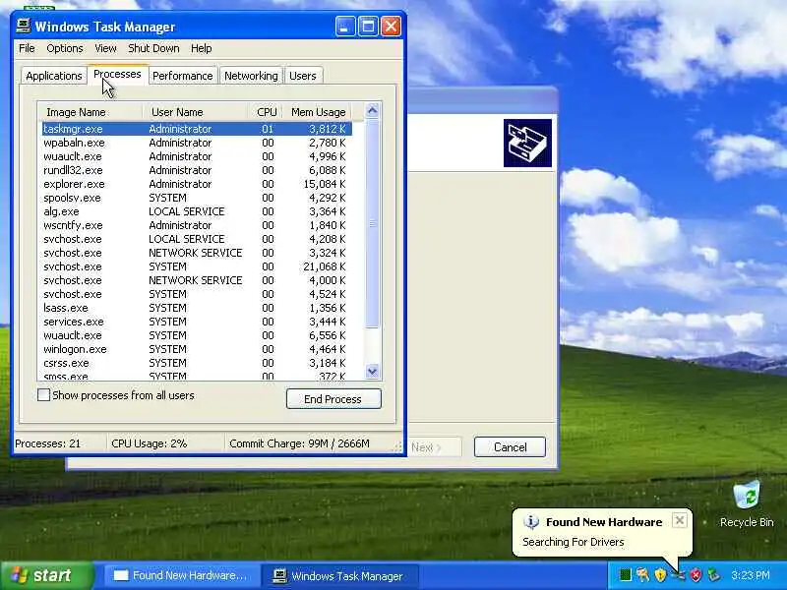Select wuauclt.exe run by SYSTEM
787x590 pixels.
point(197,335)
